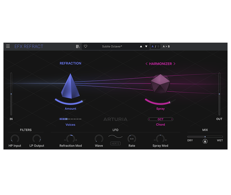Load the next preset with down arrow
231x195 pixels.
click(x=146, y=46)
